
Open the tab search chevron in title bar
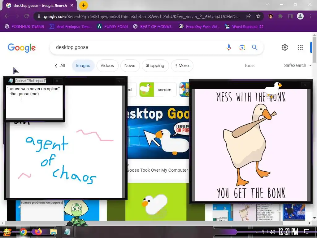click(x=267, y=4)
